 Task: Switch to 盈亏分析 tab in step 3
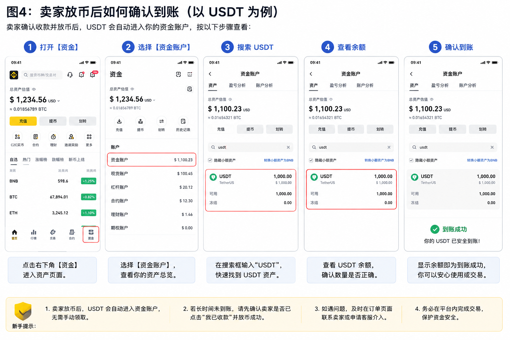(237, 85)
